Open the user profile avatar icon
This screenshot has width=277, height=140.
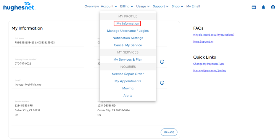click(x=273, y=7)
